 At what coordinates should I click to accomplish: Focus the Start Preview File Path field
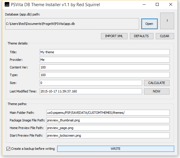(108, 135)
